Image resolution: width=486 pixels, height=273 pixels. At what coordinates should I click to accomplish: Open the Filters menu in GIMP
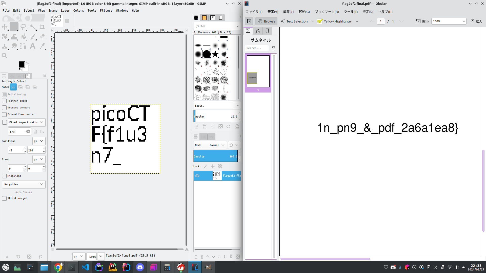pos(106,11)
